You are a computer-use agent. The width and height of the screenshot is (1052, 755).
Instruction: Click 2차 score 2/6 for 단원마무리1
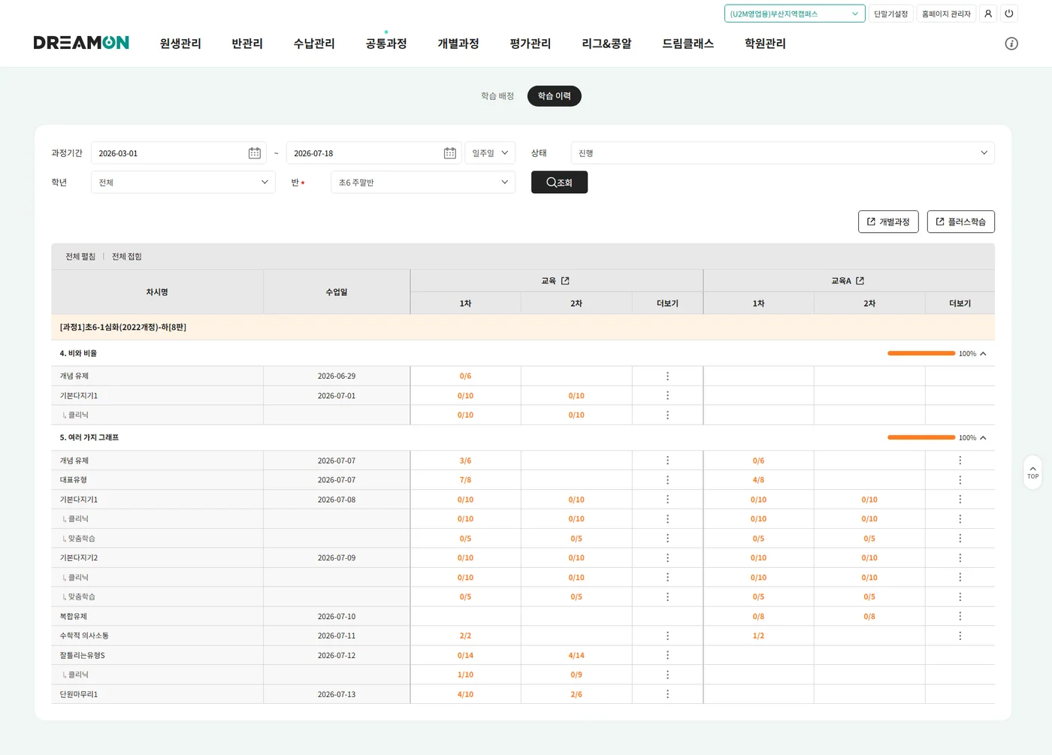(576, 694)
